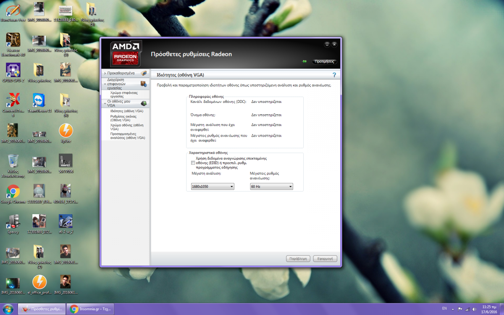504x315 pixels.
Task: Click the AMD Radeon Graphics logo
Action: [x=126, y=53]
